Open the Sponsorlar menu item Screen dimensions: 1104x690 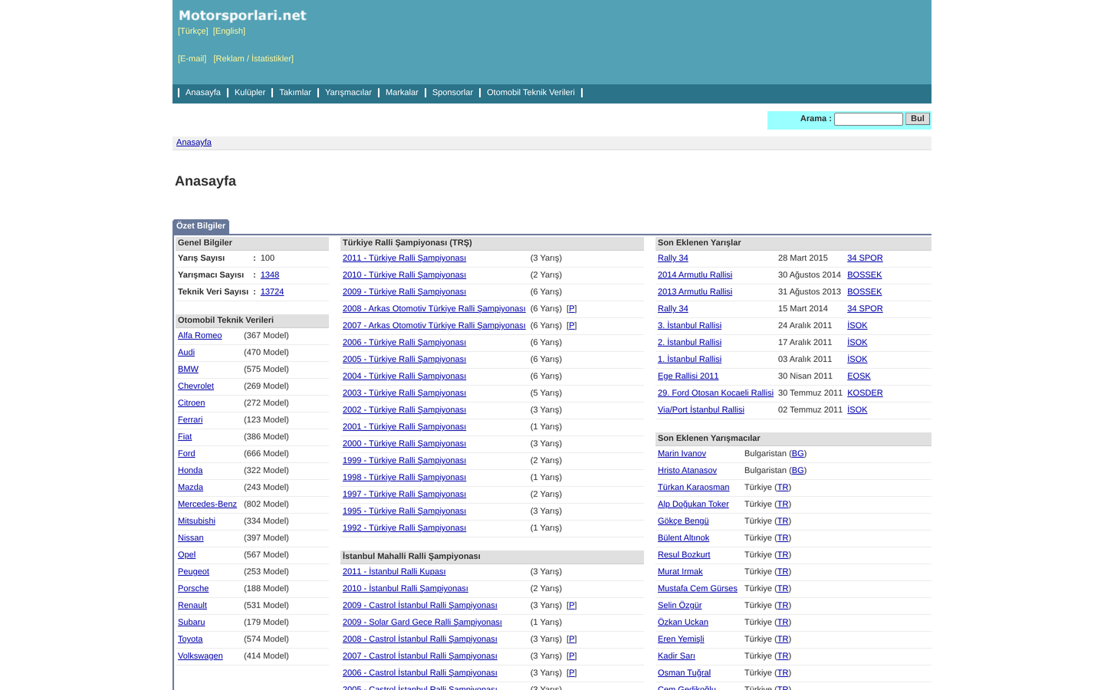click(452, 92)
